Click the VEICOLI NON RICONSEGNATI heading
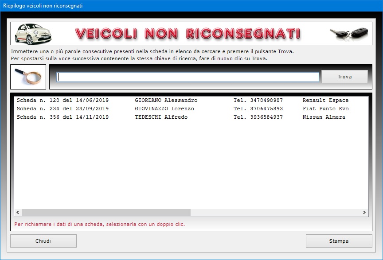This screenshot has width=383, height=260. 188,34
